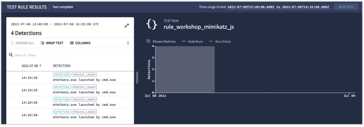
Task: Click PROCESS_LAUNCH tag in first row
Action: (x=84, y=75)
